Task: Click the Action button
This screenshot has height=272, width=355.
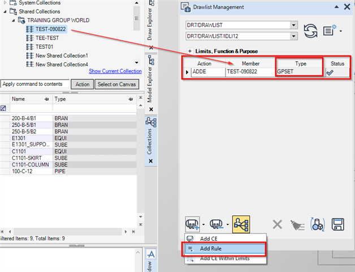Action: [x=82, y=84]
